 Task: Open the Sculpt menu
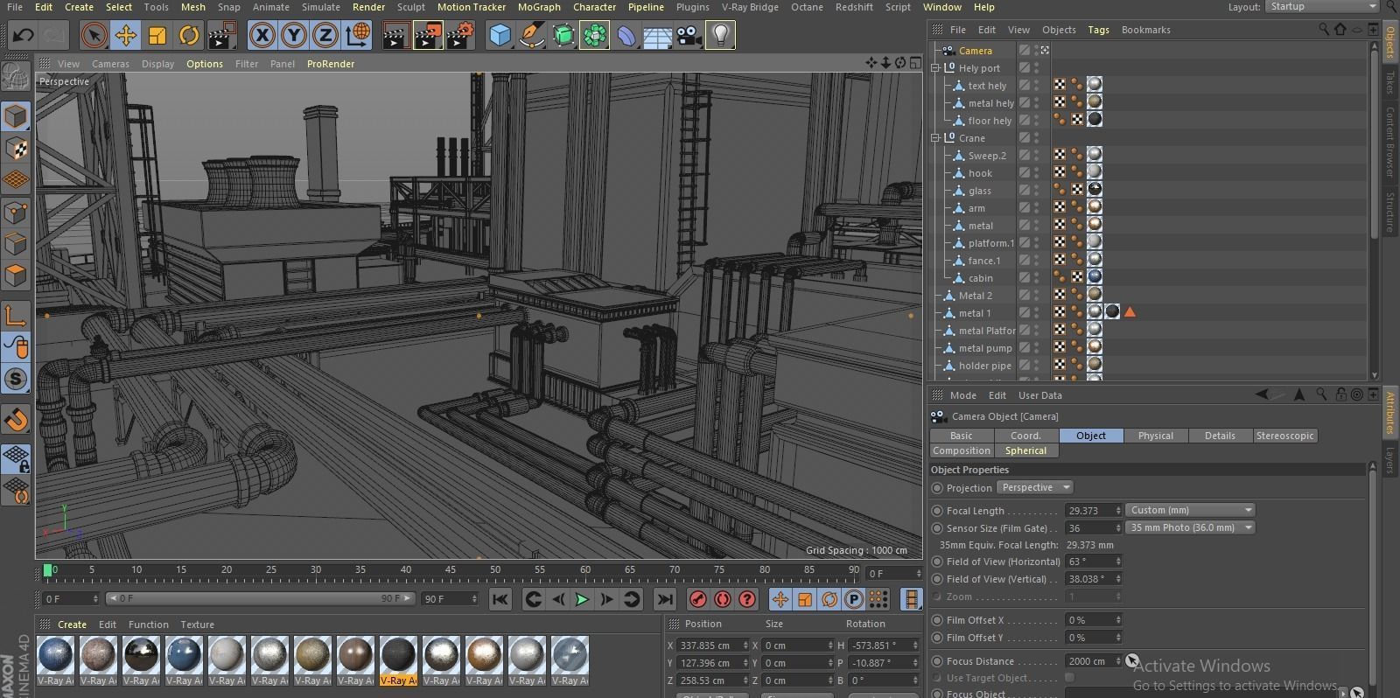[x=410, y=7]
